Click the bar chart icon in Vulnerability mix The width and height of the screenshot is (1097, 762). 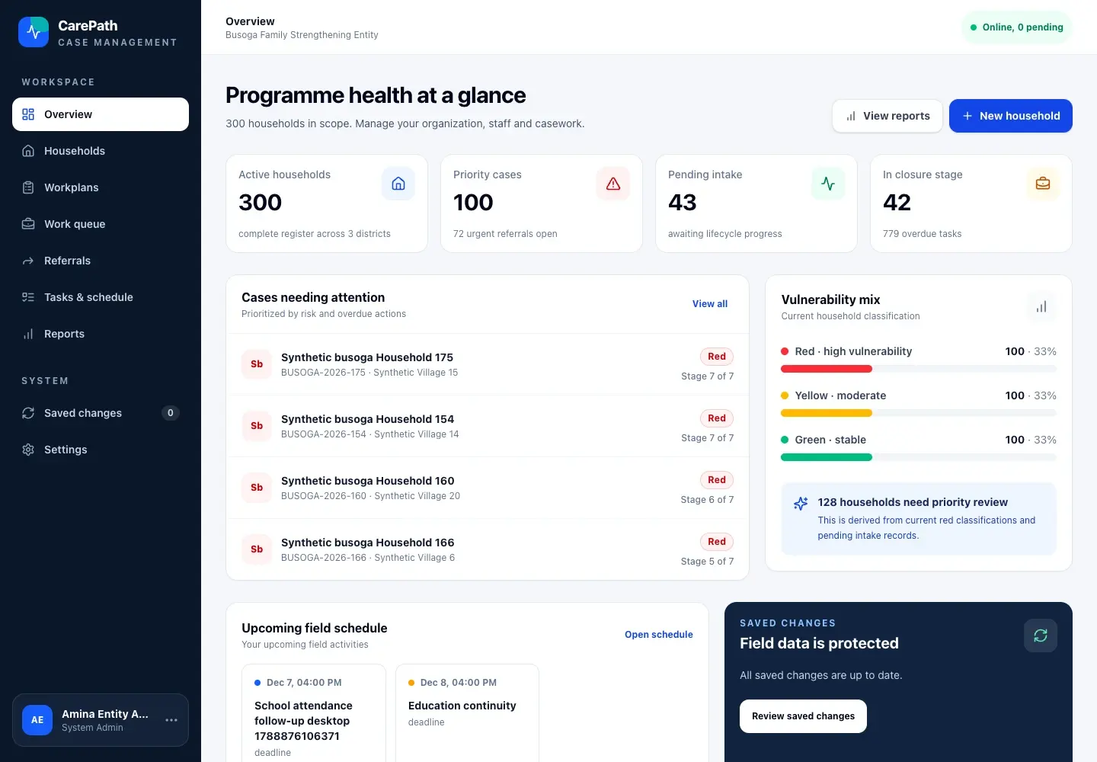(x=1041, y=307)
